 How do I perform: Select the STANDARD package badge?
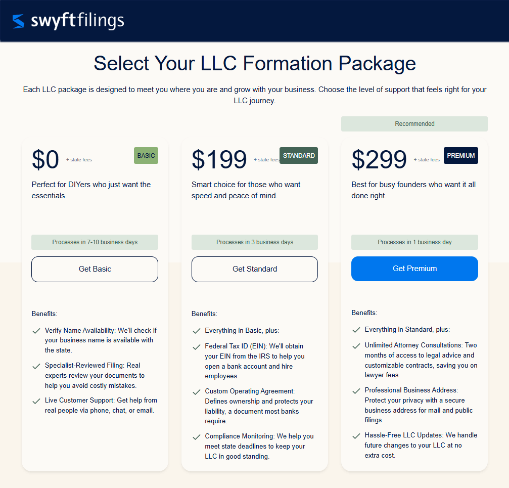click(x=298, y=155)
